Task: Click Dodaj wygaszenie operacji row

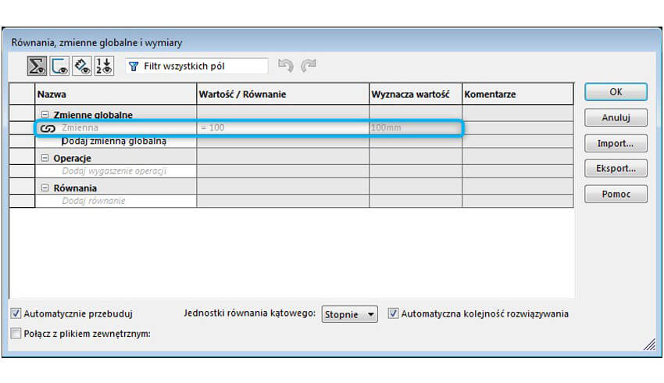Action: pyautogui.click(x=116, y=171)
